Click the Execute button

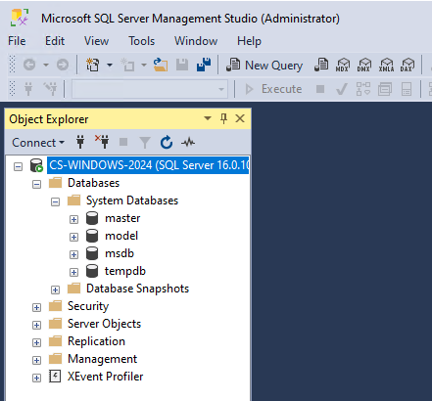click(x=273, y=89)
